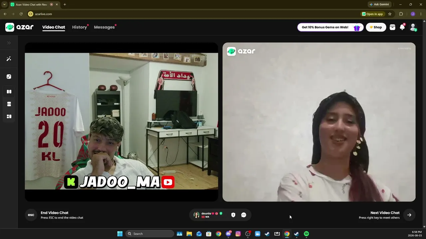Viewport: 426px width, 239px height.
Task: Open the magic wand effects tool
Action: coord(9,59)
